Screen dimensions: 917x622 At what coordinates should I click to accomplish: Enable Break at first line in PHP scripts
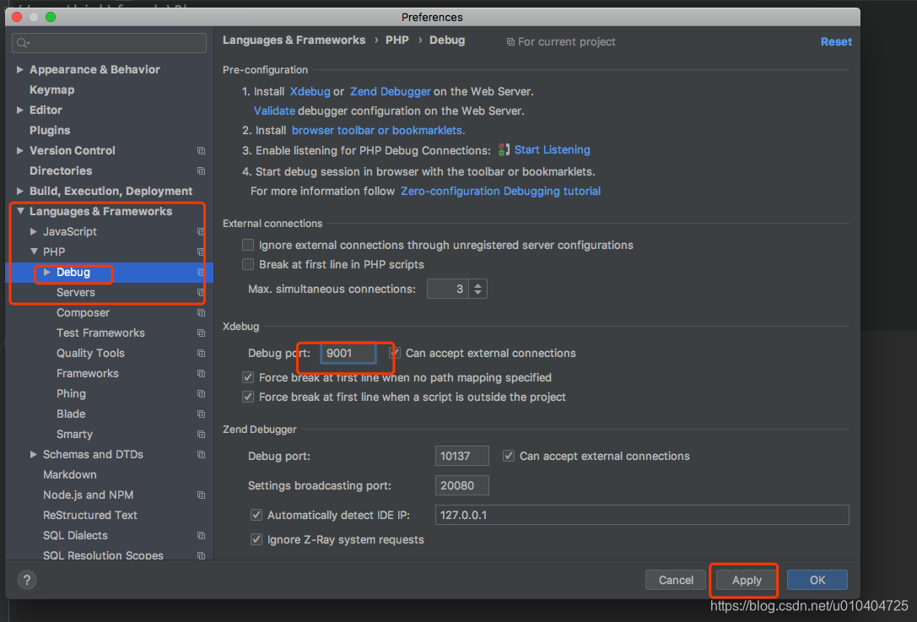click(x=248, y=264)
